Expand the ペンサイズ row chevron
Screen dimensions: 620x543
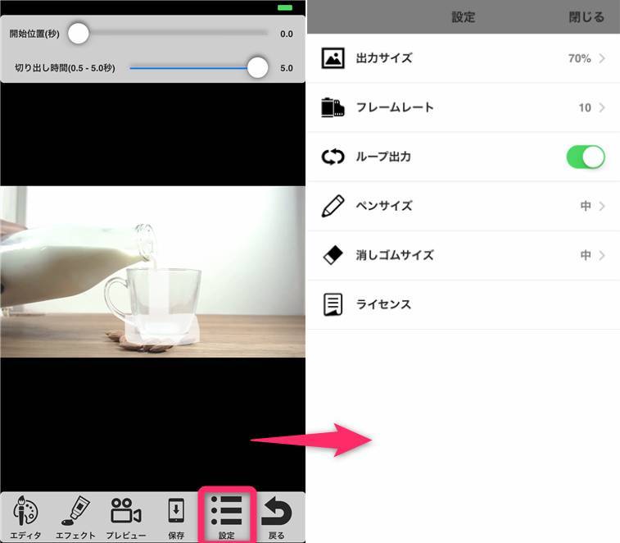click(602, 206)
